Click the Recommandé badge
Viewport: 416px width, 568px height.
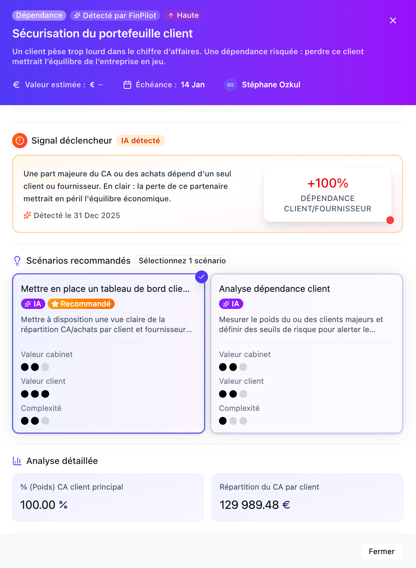pyautogui.click(x=81, y=304)
